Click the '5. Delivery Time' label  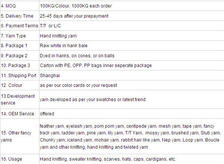pyautogui.click(x=17, y=16)
